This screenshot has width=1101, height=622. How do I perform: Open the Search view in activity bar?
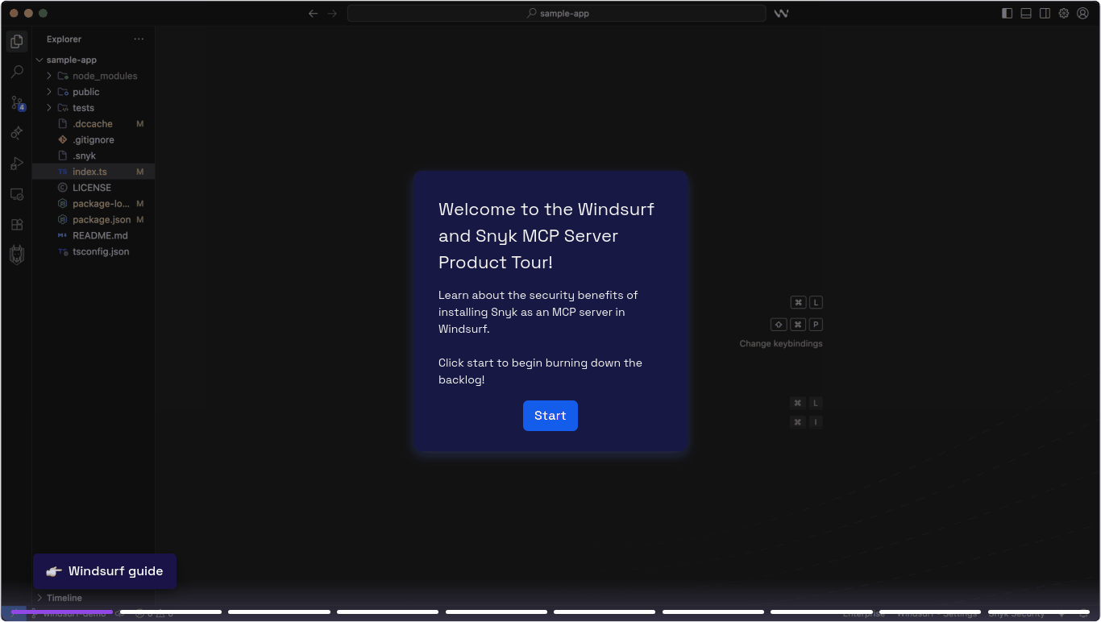tap(17, 72)
